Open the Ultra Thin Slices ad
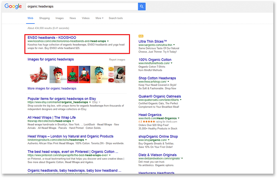The height and width of the screenshot is (178, 277). coord(153,41)
